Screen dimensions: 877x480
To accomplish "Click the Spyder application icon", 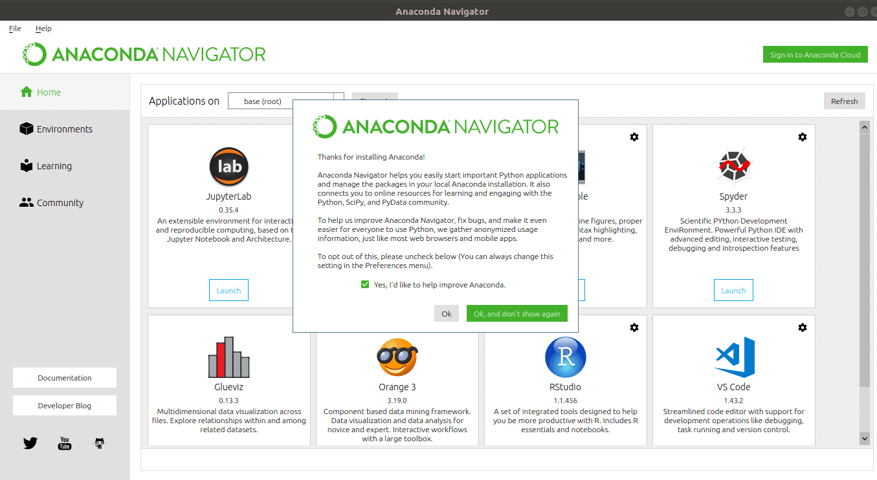I will pyautogui.click(x=733, y=167).
